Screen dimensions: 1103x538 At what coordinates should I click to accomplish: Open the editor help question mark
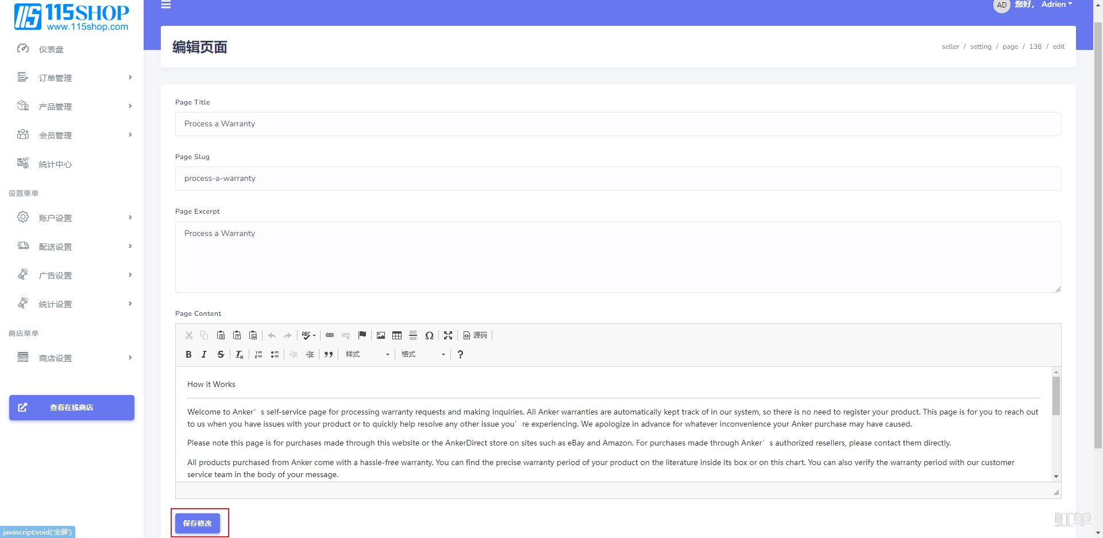coord(460,354)
